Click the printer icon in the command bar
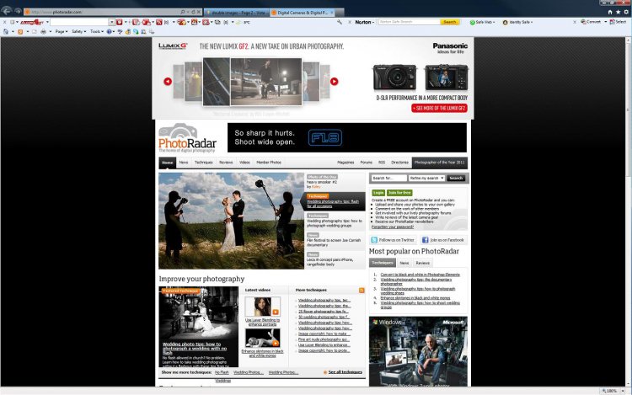 pyautogui.click(x=43, y=31)
